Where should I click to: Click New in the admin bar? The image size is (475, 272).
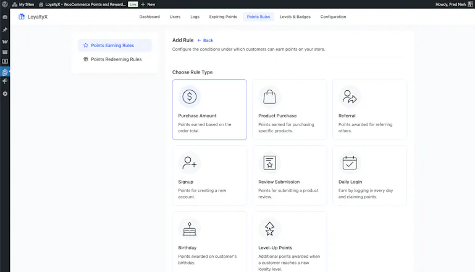pos(148,4)
